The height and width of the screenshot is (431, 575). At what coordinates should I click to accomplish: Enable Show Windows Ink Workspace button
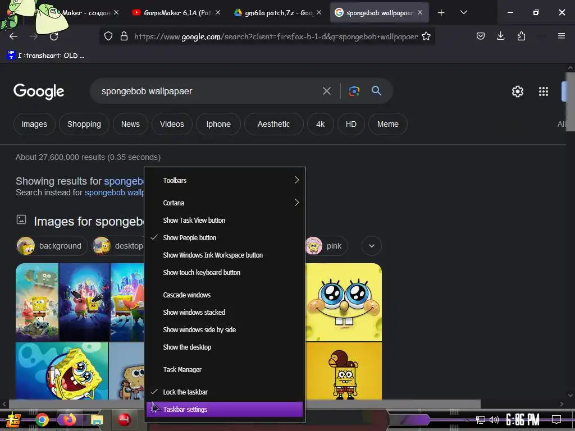click(x=225, y=255)
